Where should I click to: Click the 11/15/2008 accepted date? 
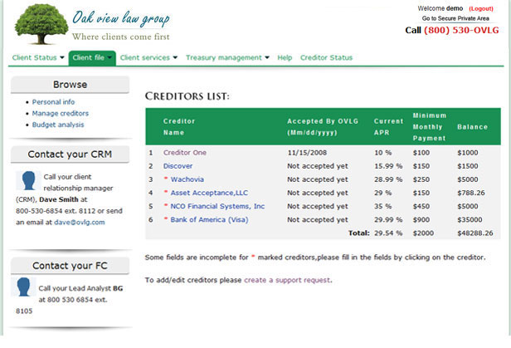(x=307, y=153)
